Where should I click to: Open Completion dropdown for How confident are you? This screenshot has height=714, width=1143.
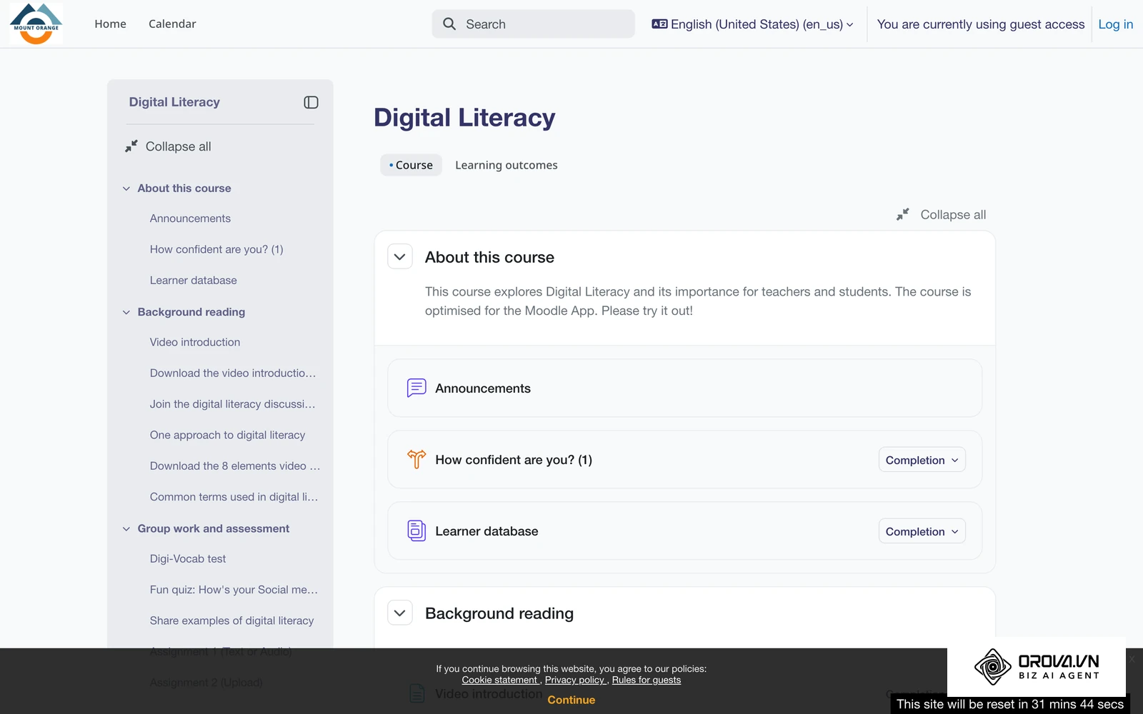coord(922,460)
